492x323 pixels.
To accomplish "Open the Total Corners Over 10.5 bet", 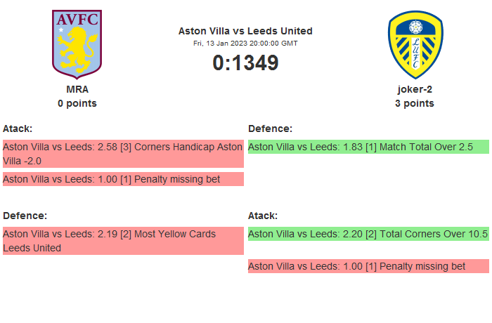I will pos(368,234).
